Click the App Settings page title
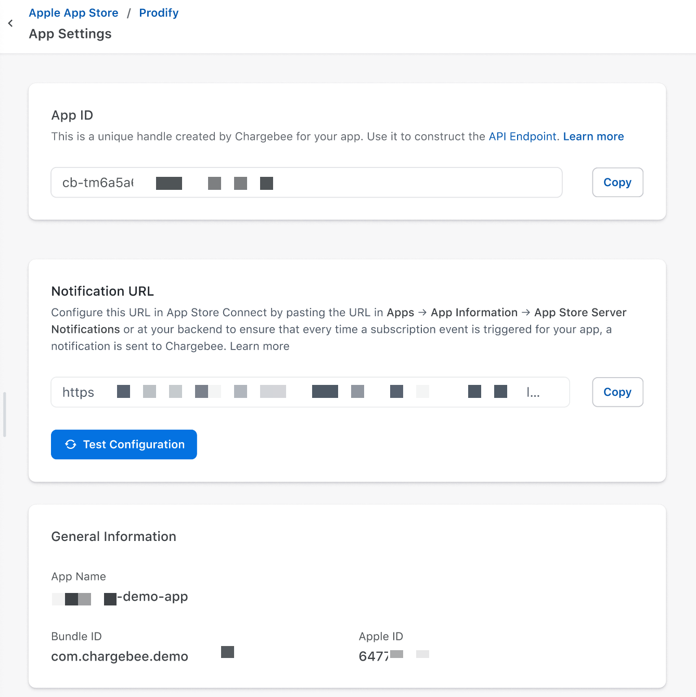Image resolution: width=696 pixels, height=697 pixels. (x=70, y=34)
